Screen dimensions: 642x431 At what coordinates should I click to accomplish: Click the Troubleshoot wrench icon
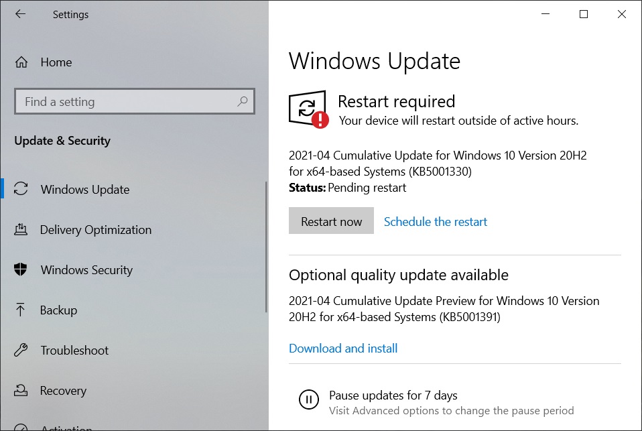coord(21,350)
